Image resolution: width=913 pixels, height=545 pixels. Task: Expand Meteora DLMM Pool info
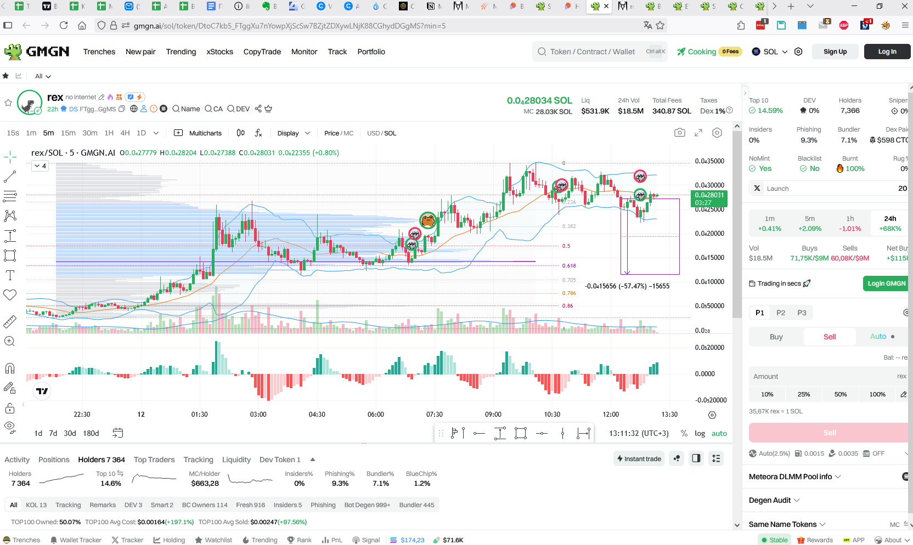(x=794, y=476)
